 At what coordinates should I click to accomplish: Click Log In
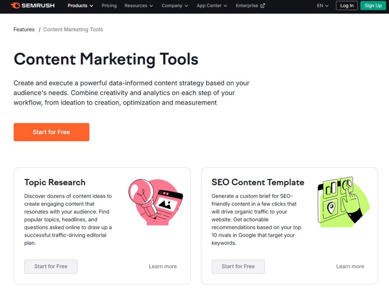[x=346, y=6]
